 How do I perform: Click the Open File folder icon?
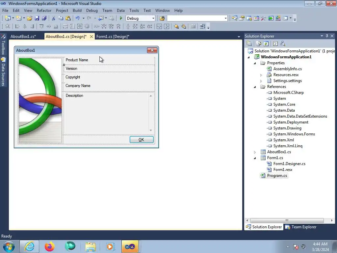pos(29,18)
